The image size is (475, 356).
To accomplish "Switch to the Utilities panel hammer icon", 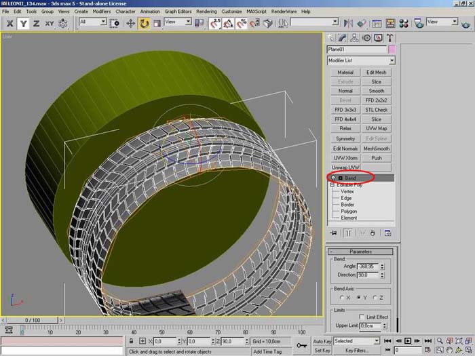I will (389, 38).
